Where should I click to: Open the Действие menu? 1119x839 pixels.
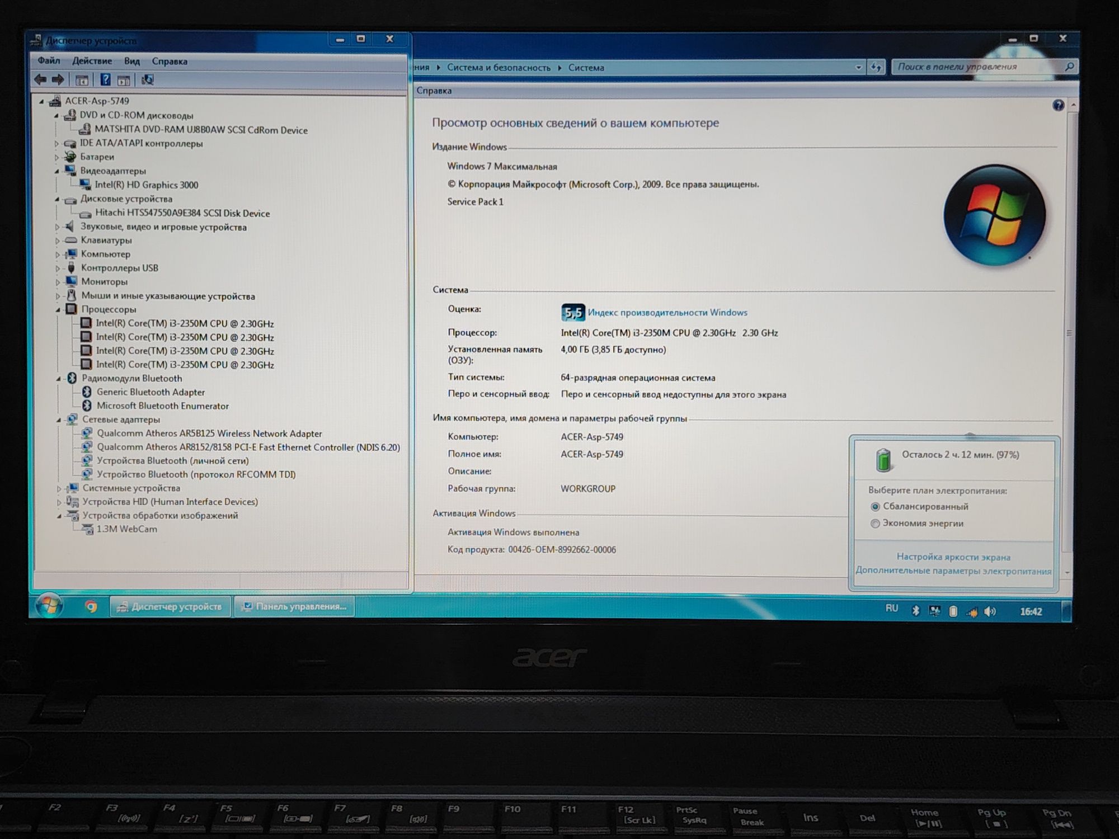tap(92, 61)
